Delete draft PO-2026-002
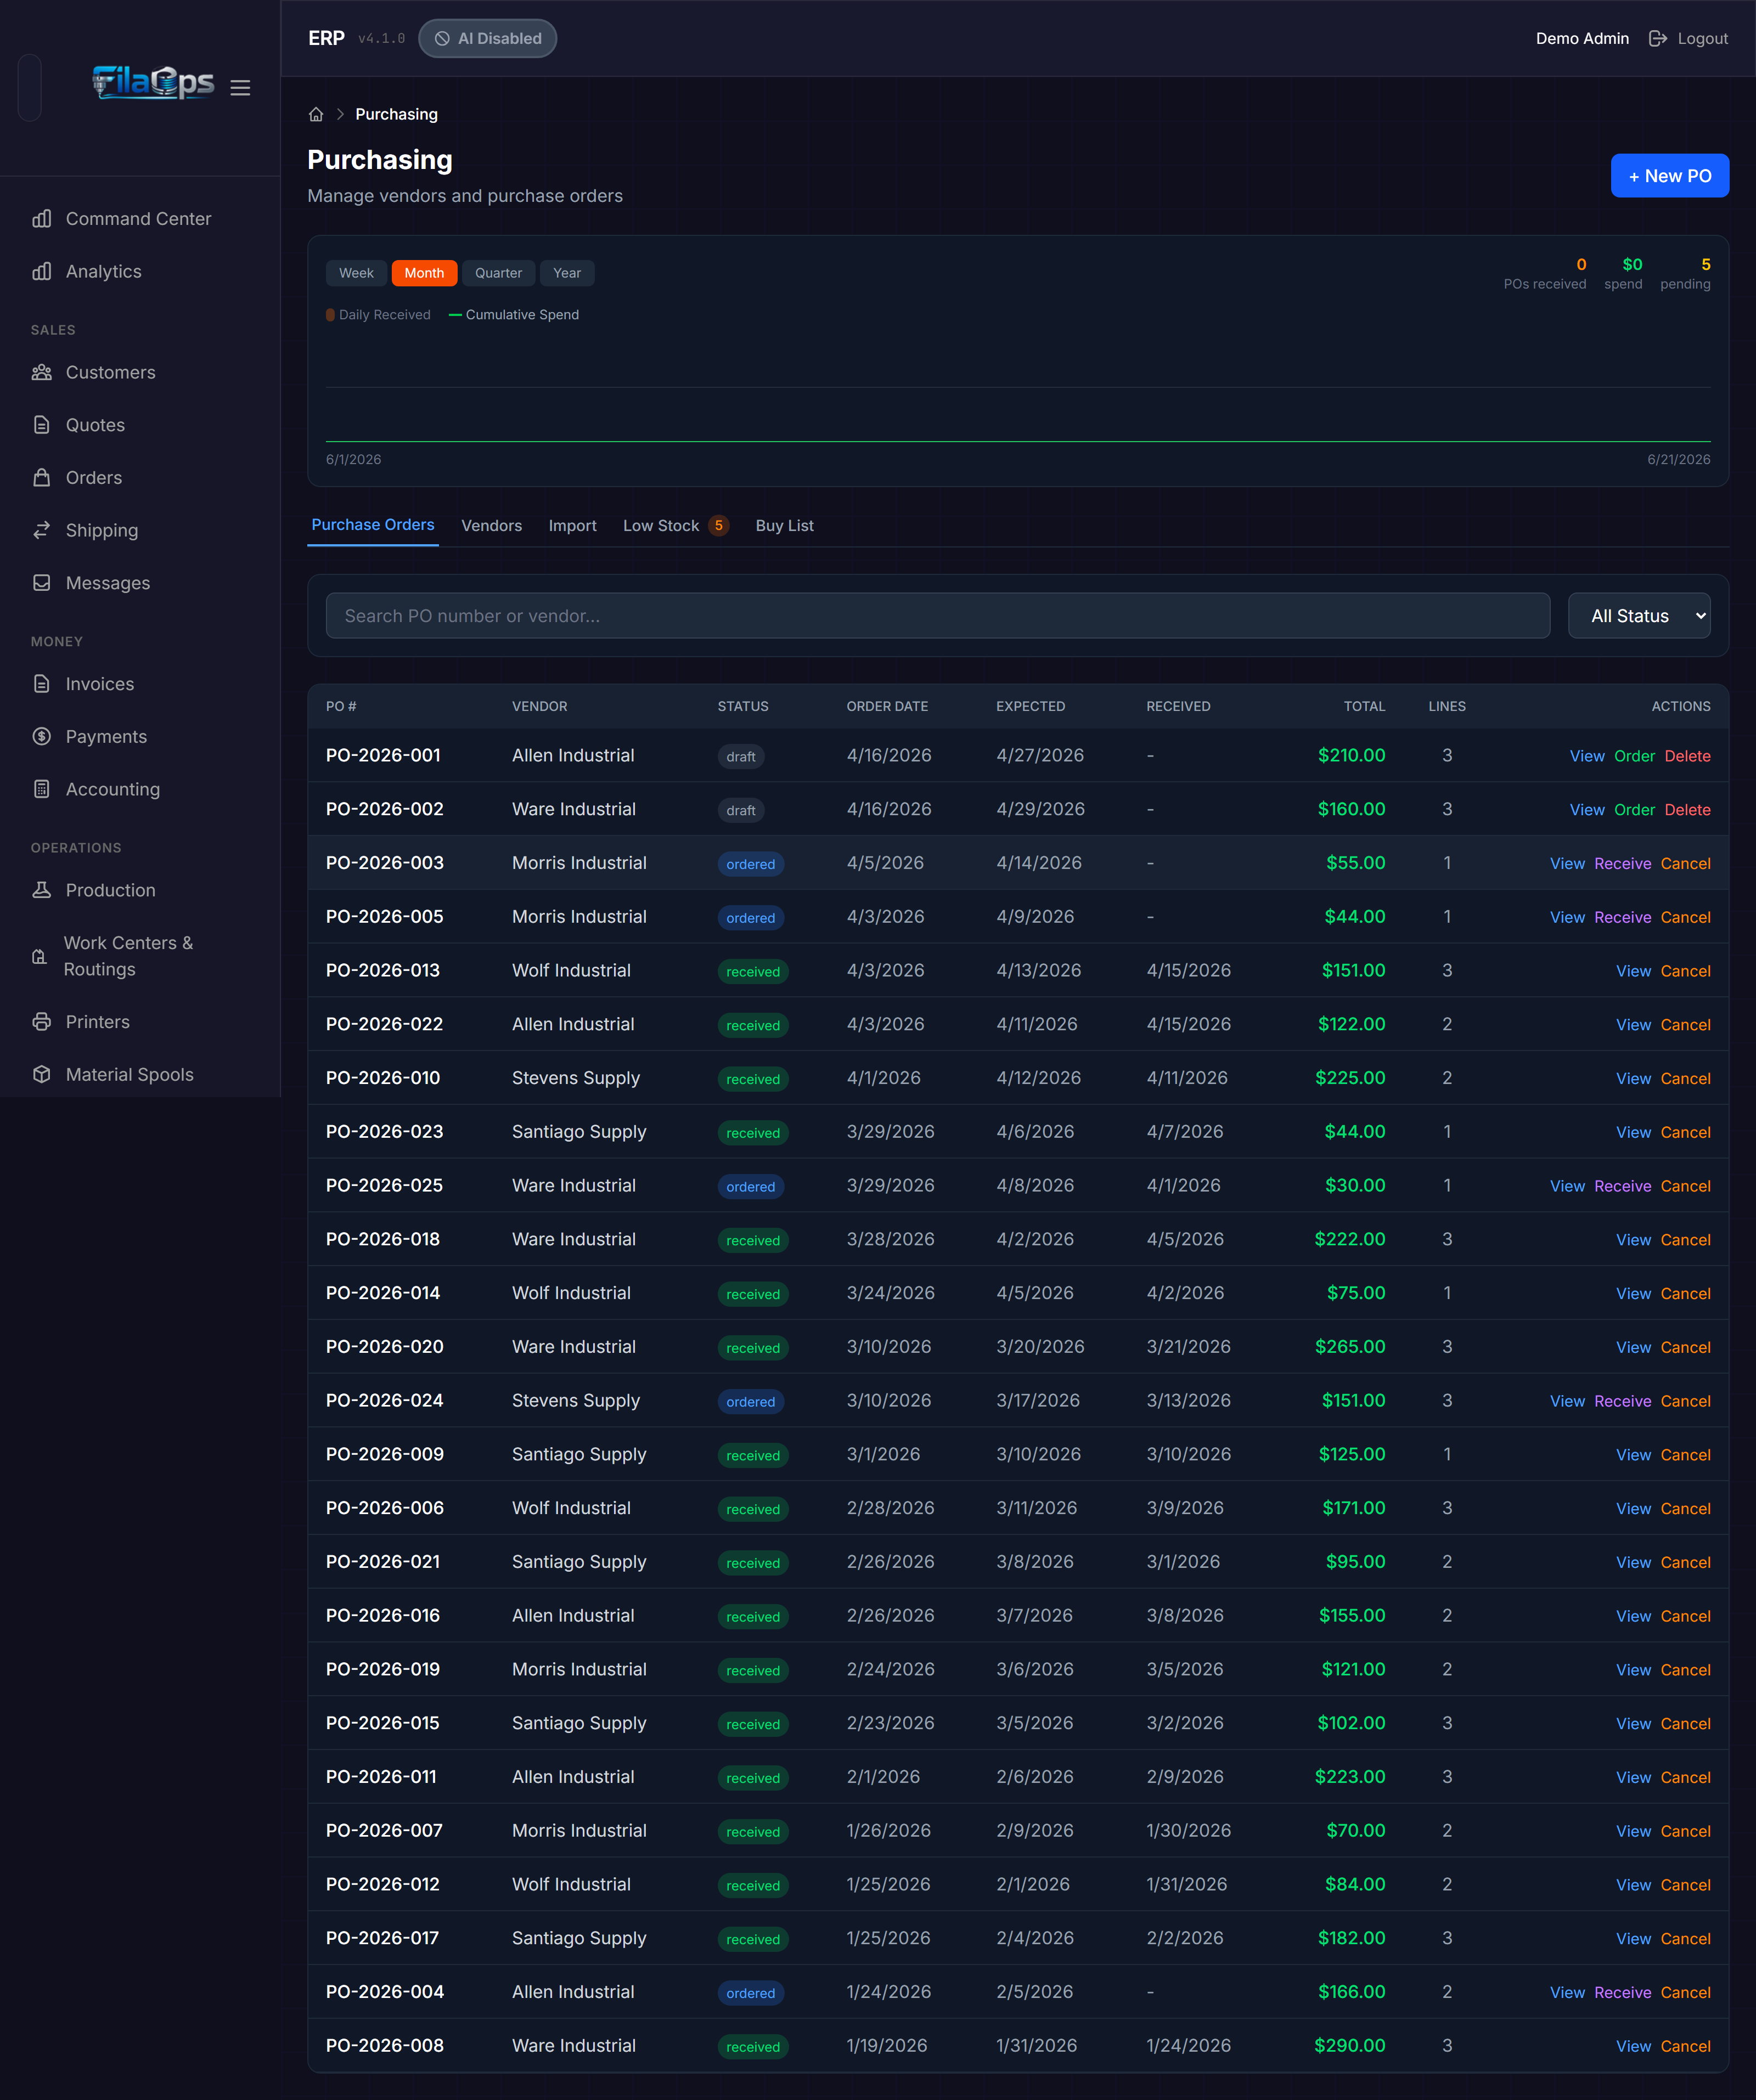Screen dimensions: 1756x2100 click(x=1687, y=810)
